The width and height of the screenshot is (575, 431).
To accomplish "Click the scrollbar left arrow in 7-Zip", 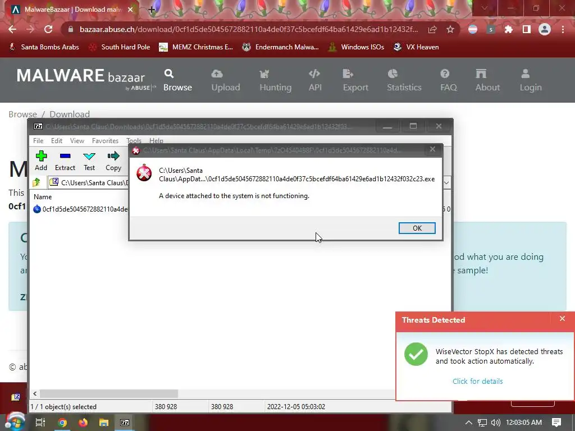I will pos(35,393).
